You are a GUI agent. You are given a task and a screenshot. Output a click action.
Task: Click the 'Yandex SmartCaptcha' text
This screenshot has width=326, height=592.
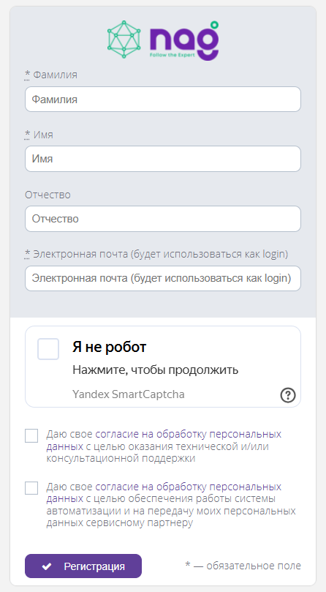click(x=129, y=394)
